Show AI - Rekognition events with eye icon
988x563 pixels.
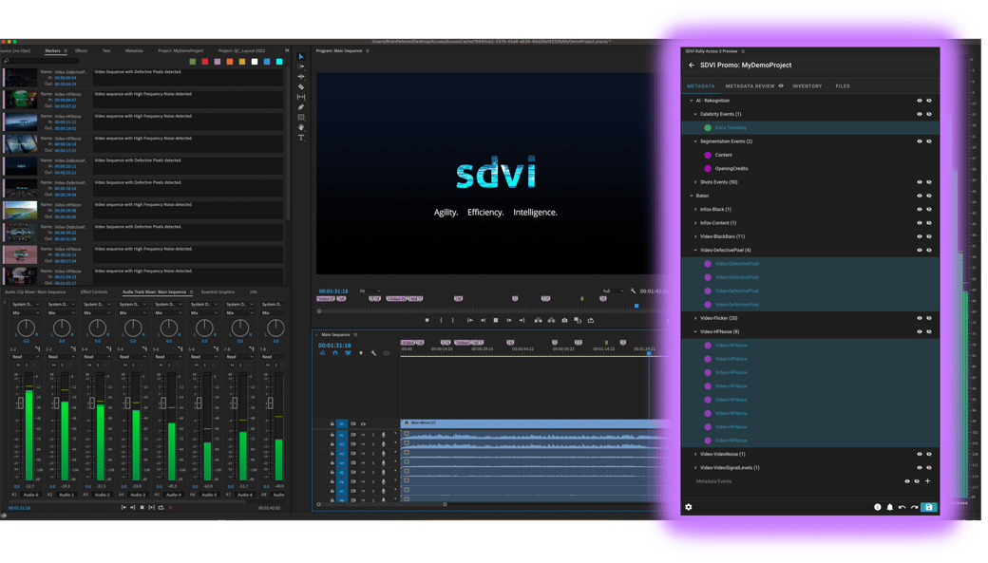click(920, 101)
